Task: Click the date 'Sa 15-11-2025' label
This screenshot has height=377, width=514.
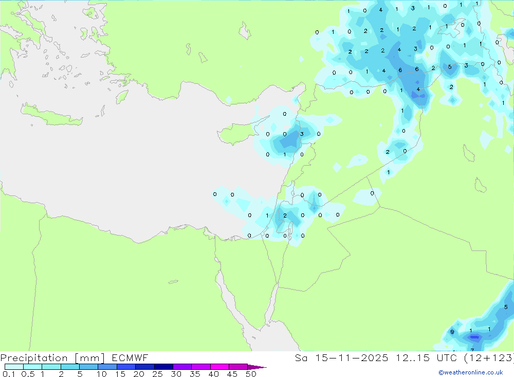Action: [x=341, y=357]
